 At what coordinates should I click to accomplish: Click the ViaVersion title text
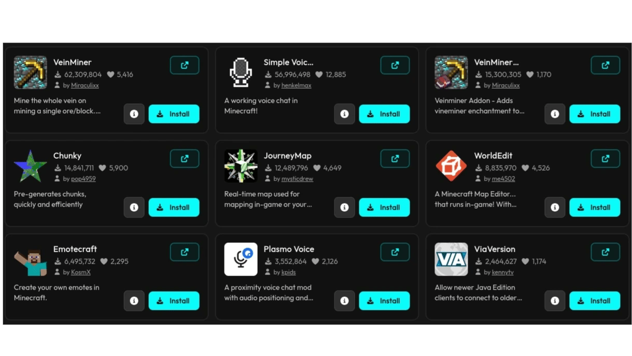click(495, 249)
